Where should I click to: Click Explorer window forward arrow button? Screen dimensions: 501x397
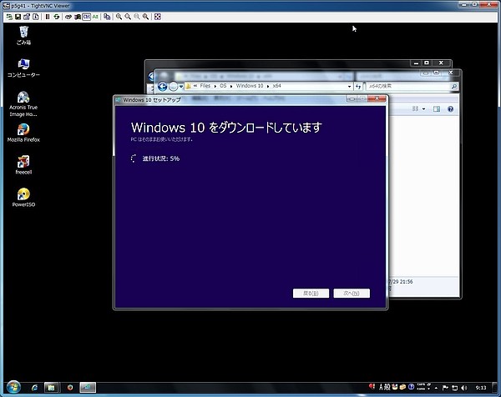[173, 86]
